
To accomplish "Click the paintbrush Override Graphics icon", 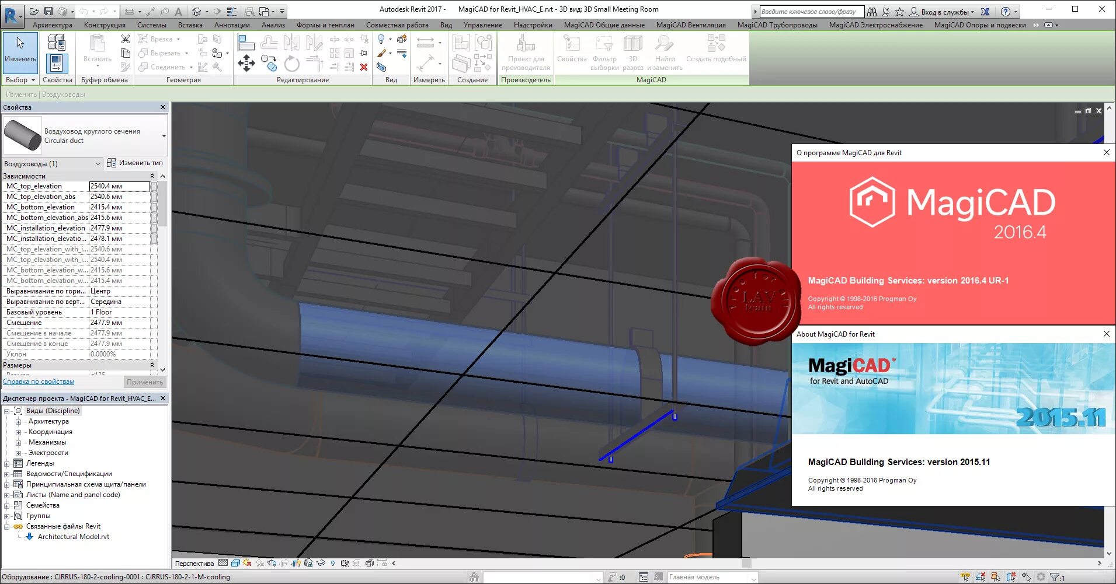I will (381, 53).
